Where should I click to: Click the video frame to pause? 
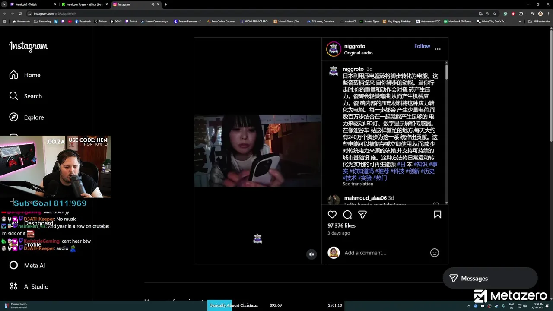tap(257, 151)
